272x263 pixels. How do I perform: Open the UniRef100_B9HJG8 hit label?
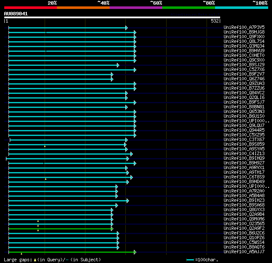coord(244,32)
